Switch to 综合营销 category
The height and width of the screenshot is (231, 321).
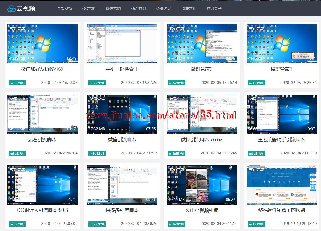click(138, 9)
